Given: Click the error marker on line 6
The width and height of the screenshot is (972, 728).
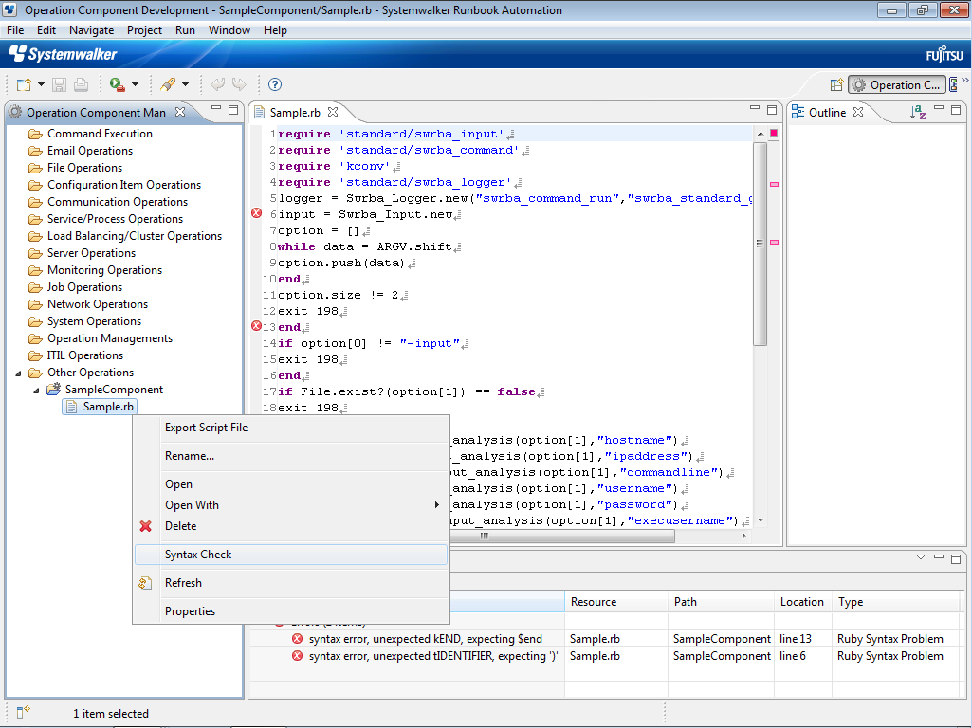Looking at the screenshot, I should pos(257,213).
